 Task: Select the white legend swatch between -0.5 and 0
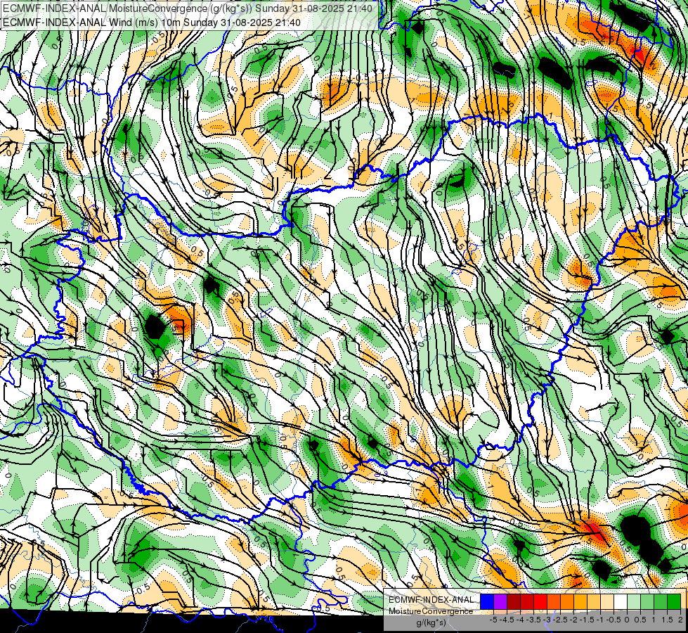tap(621, 601)
